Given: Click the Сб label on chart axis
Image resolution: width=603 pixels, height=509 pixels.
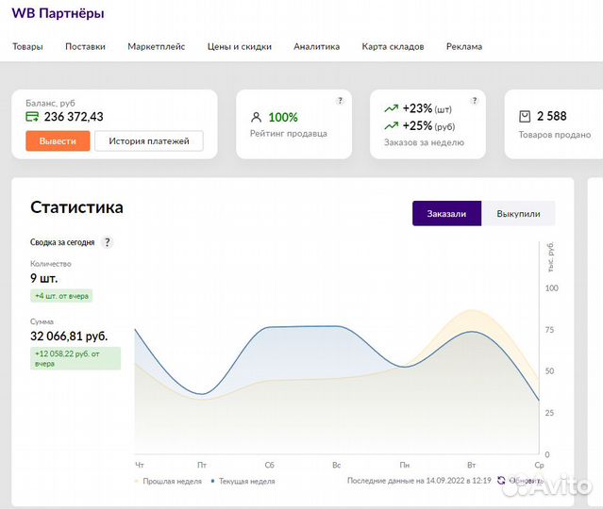Looking at the screenshot, I should (270, 466).
